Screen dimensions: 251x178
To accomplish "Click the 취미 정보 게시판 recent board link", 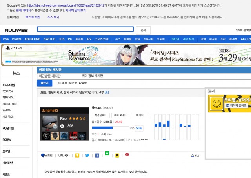I will click(x=93, y=76).
